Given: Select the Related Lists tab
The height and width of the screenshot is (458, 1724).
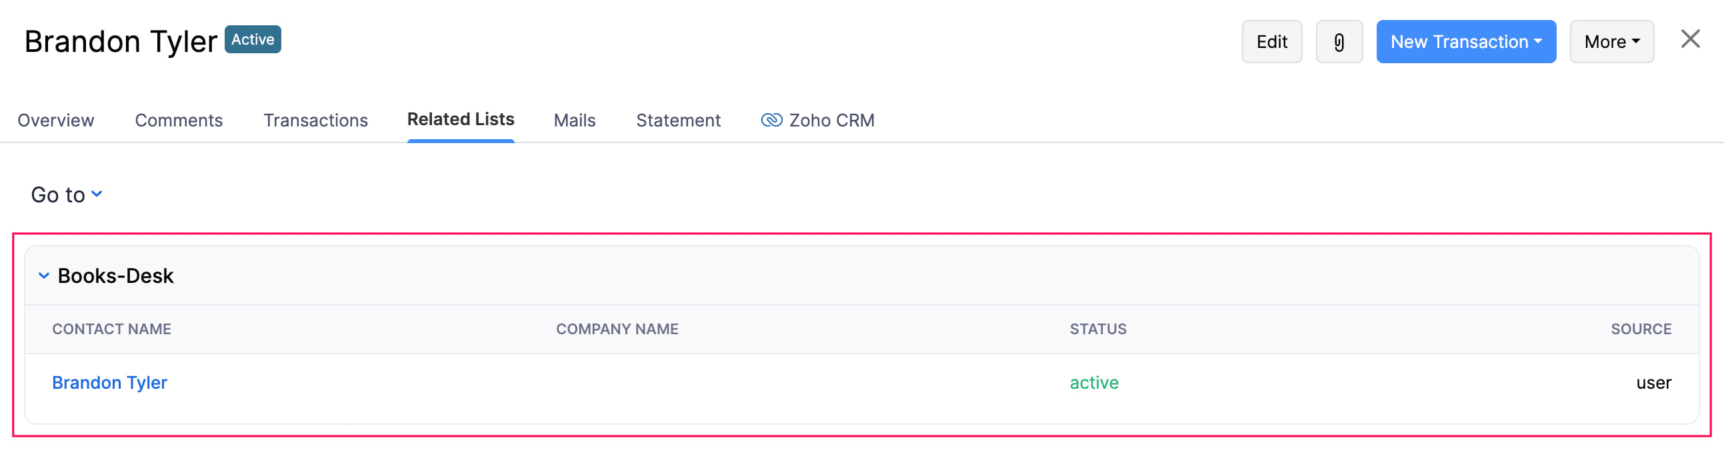Looking at the screenshot, I should [461, 119].
